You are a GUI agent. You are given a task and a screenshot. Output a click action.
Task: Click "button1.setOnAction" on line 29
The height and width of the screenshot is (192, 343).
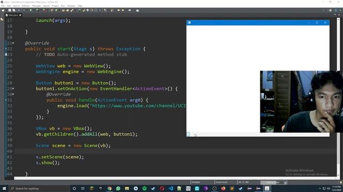(x=61, y=89)
